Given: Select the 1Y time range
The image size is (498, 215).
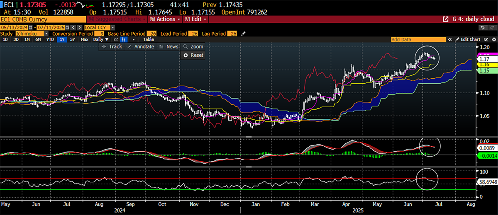Looking at the screenshot, I should 62,39.
